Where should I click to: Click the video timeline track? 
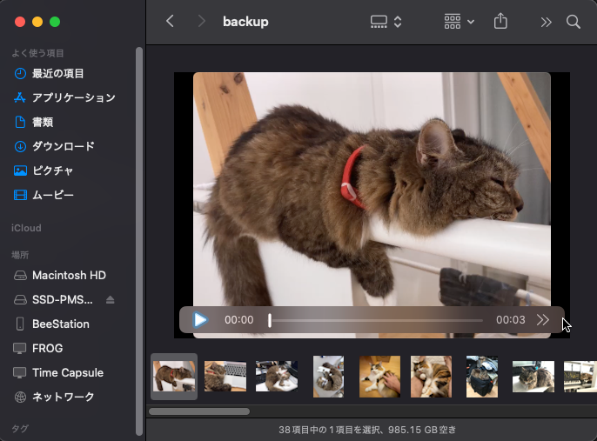[x=377, y=320]
